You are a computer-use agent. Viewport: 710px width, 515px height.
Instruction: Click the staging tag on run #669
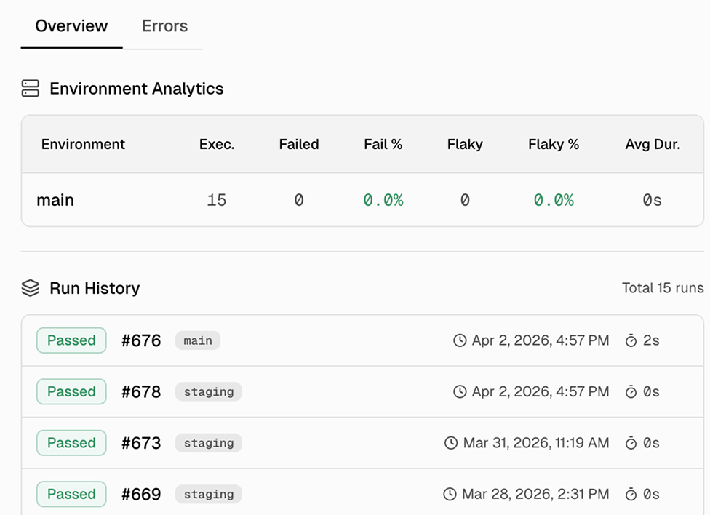(x=209, y=494)
